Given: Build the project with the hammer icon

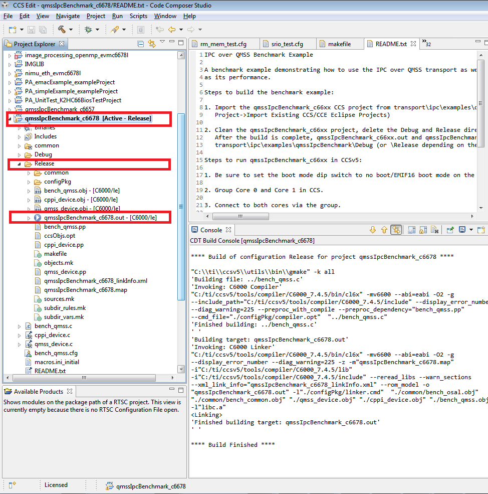Looking at the screenshot, I should (x=63, y=30).
